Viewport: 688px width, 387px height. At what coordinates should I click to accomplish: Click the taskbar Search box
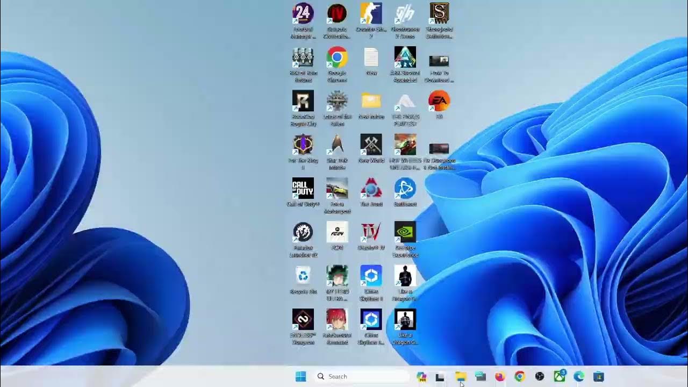[x=361, y=377]
